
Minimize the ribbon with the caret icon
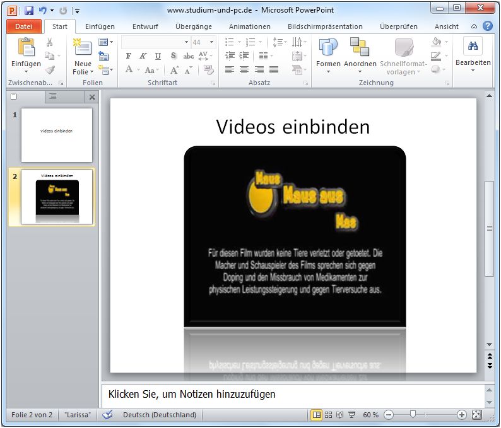(474, 26)
